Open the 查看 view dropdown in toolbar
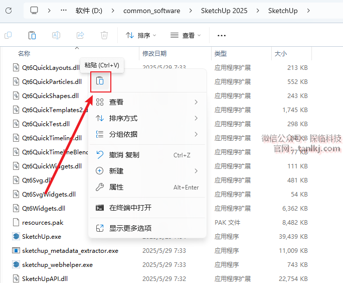The height and width of the screenshot is (283, 343). (x=186, y=35)
